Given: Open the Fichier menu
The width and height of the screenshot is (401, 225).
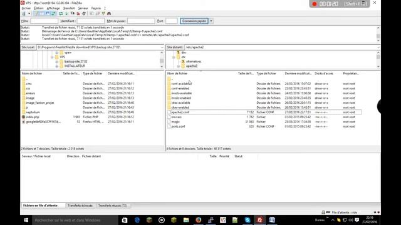Looking at the screenshot, I should coord(26,8).
